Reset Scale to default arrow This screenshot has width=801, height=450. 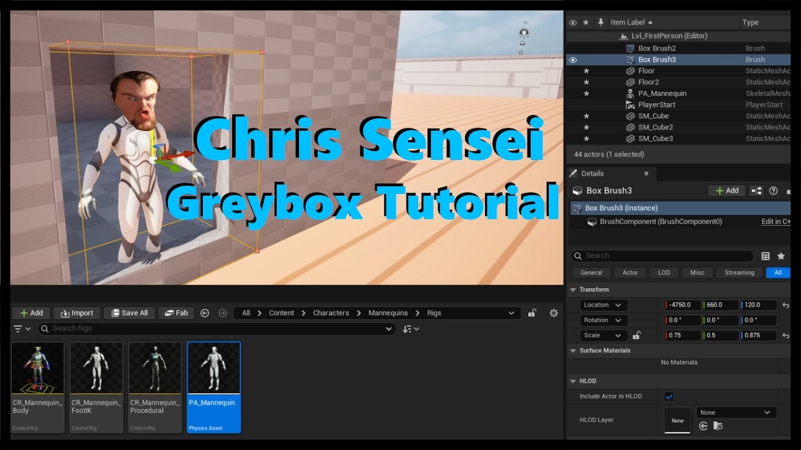pyautogui.click(x=785, y=336)
